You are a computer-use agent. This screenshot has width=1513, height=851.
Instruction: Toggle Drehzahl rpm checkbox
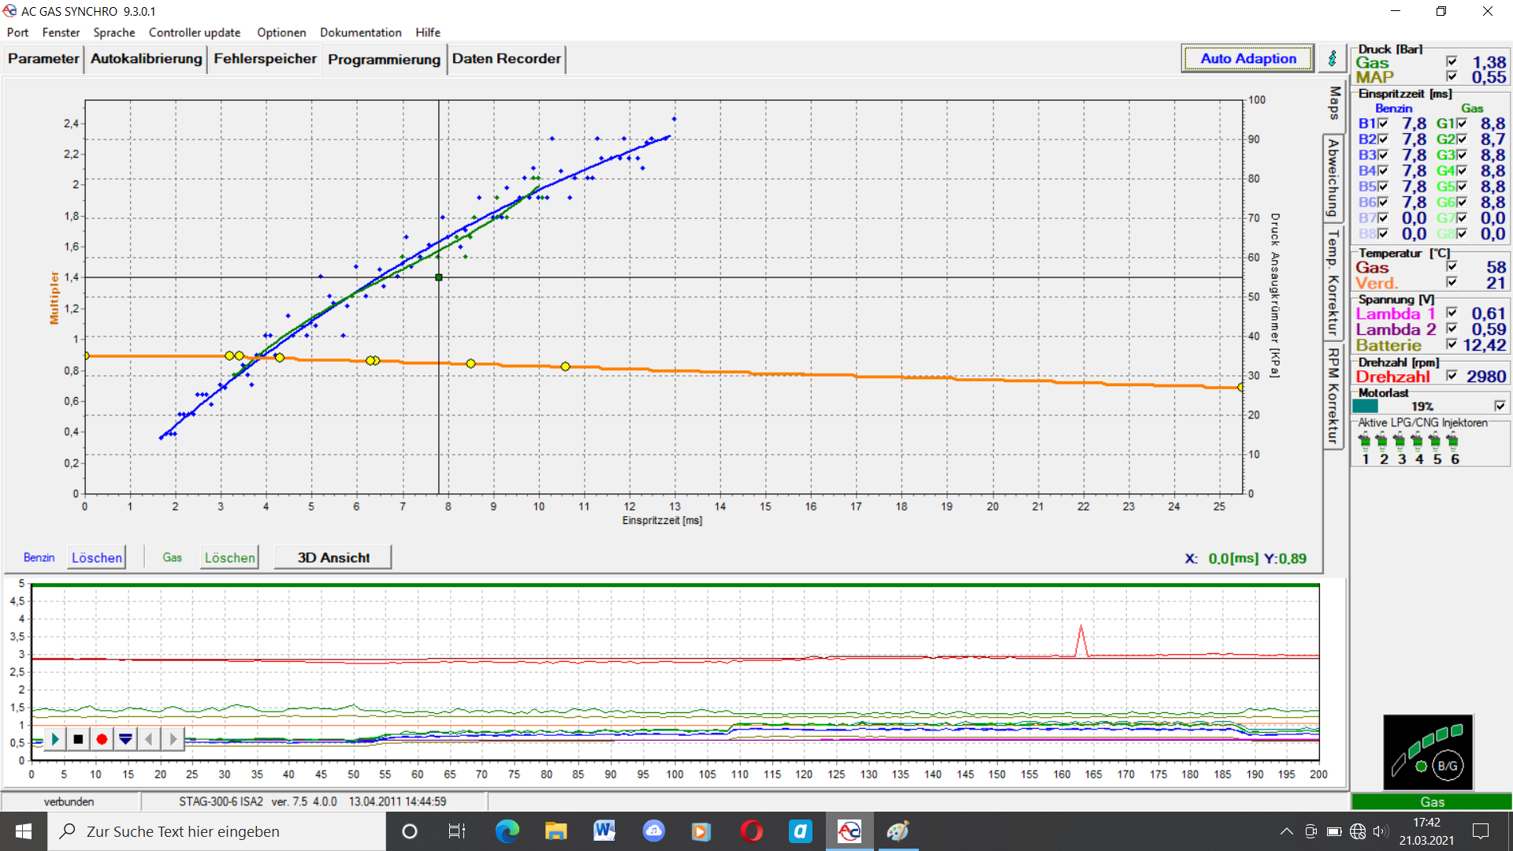tap(1452, 376)
